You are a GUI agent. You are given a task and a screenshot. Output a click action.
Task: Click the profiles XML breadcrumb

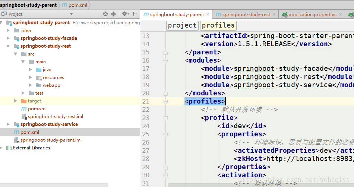(x=218, y=25)
